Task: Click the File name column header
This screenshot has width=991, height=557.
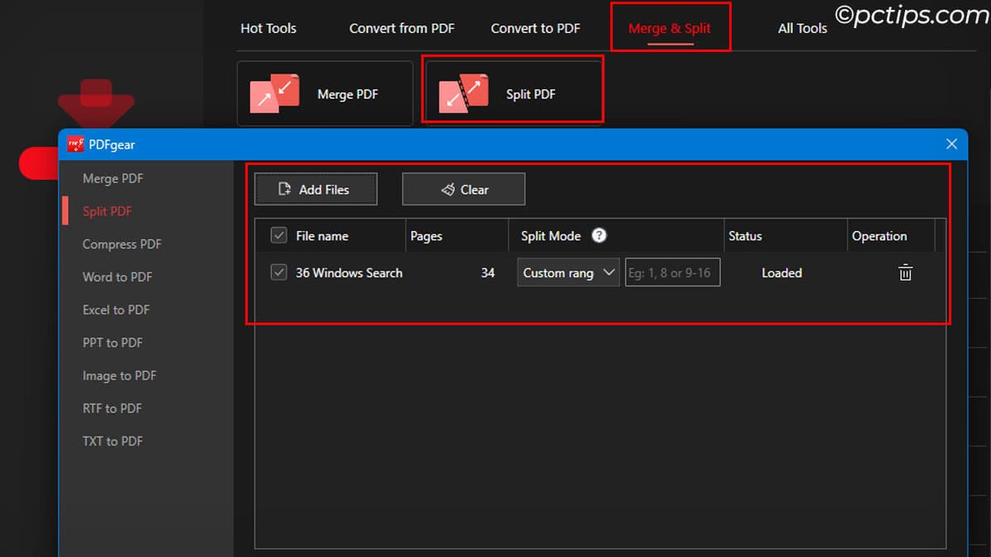Action: [322, 236]
